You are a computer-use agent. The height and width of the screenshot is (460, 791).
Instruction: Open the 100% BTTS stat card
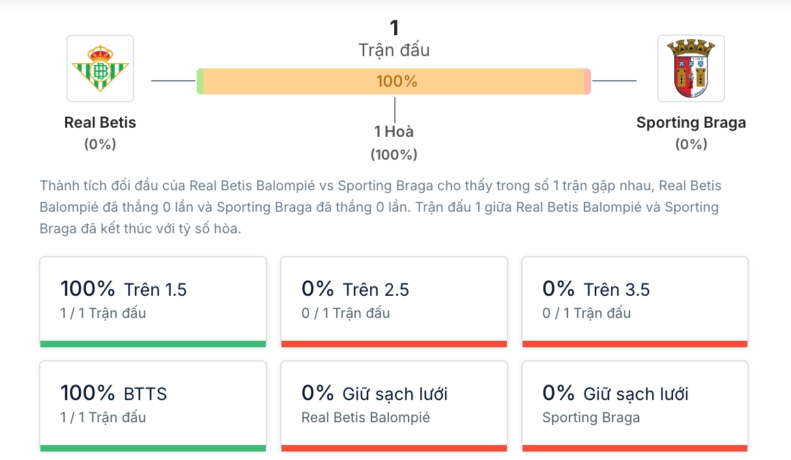click(x=152, y=405)
